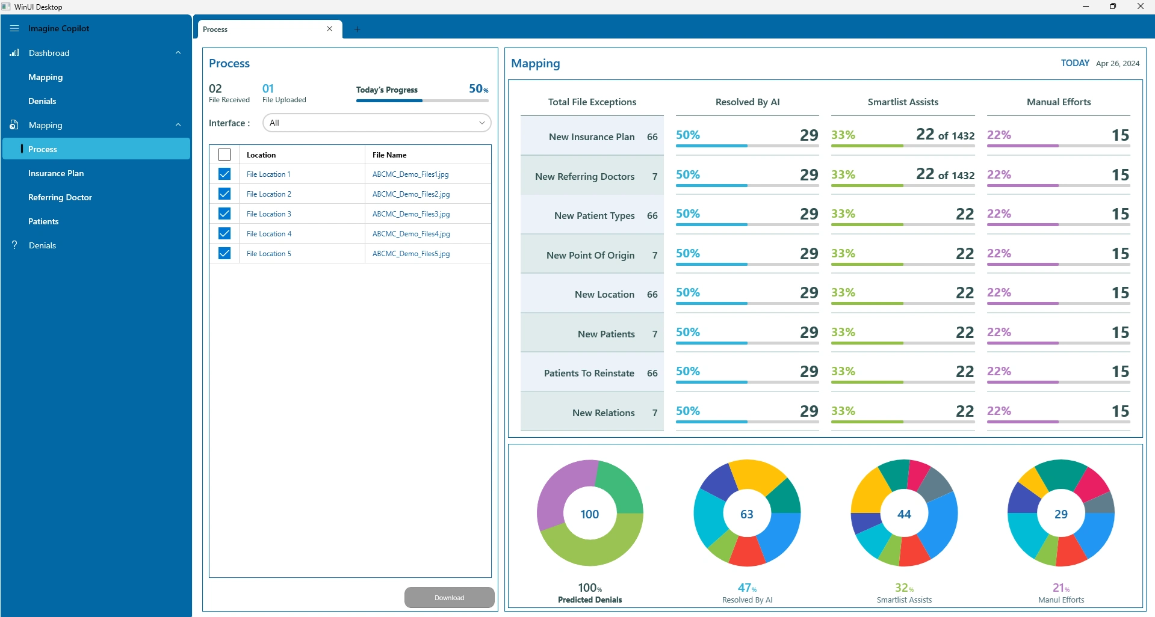
Task: Collapse the Dashboard section chevron
Action: click(178, 53)
